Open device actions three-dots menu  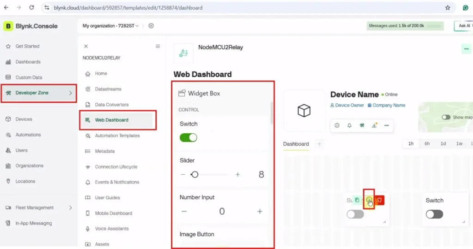pyautogui.click(x=387, y=125)
